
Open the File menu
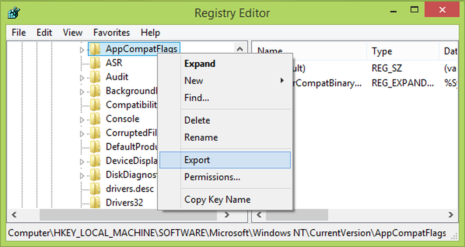tap(19, 32)
